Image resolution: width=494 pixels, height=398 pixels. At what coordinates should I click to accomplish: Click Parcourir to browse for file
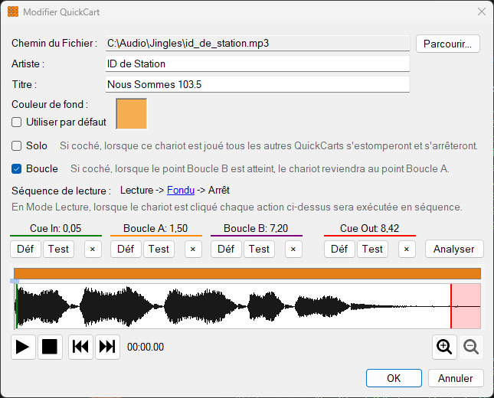coord(448,44)
